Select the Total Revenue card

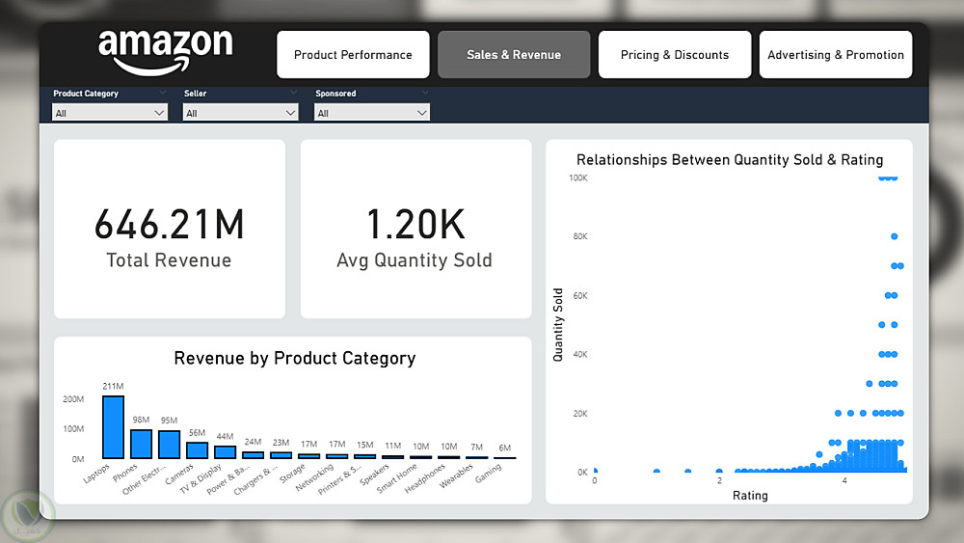pyautogui.click(x=170, y=229)
